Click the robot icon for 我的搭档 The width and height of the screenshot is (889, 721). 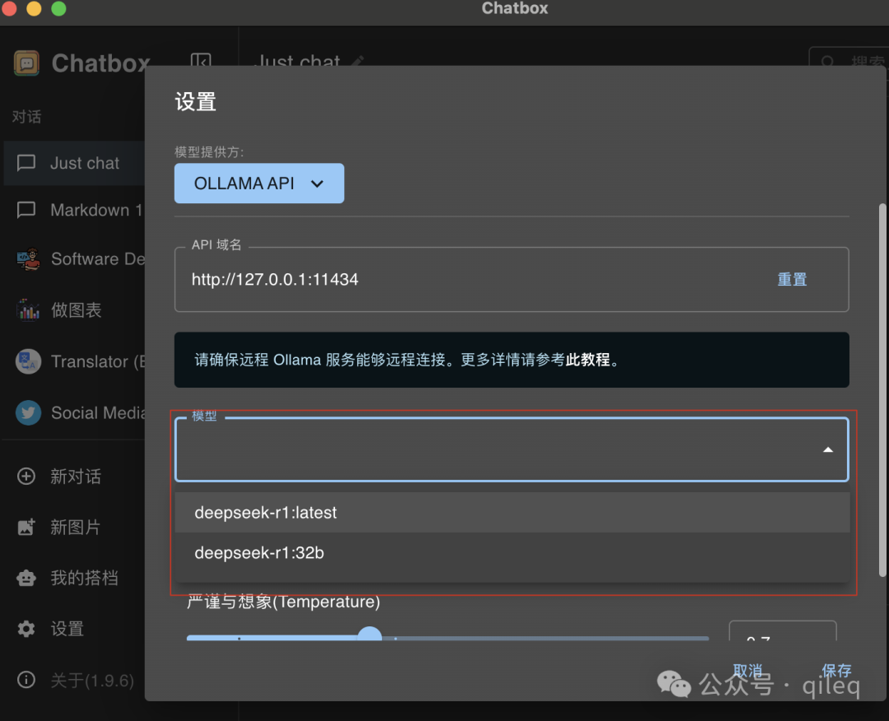[26, 578]
